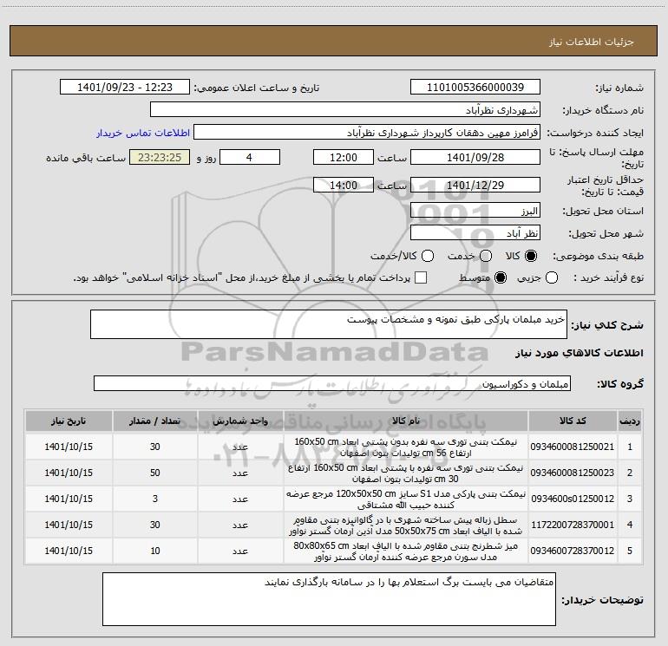Toggle the اسناد خزانه اسلامی payment checkbox
The width and height of the screenshot is (668, 646).
[421, 277]
